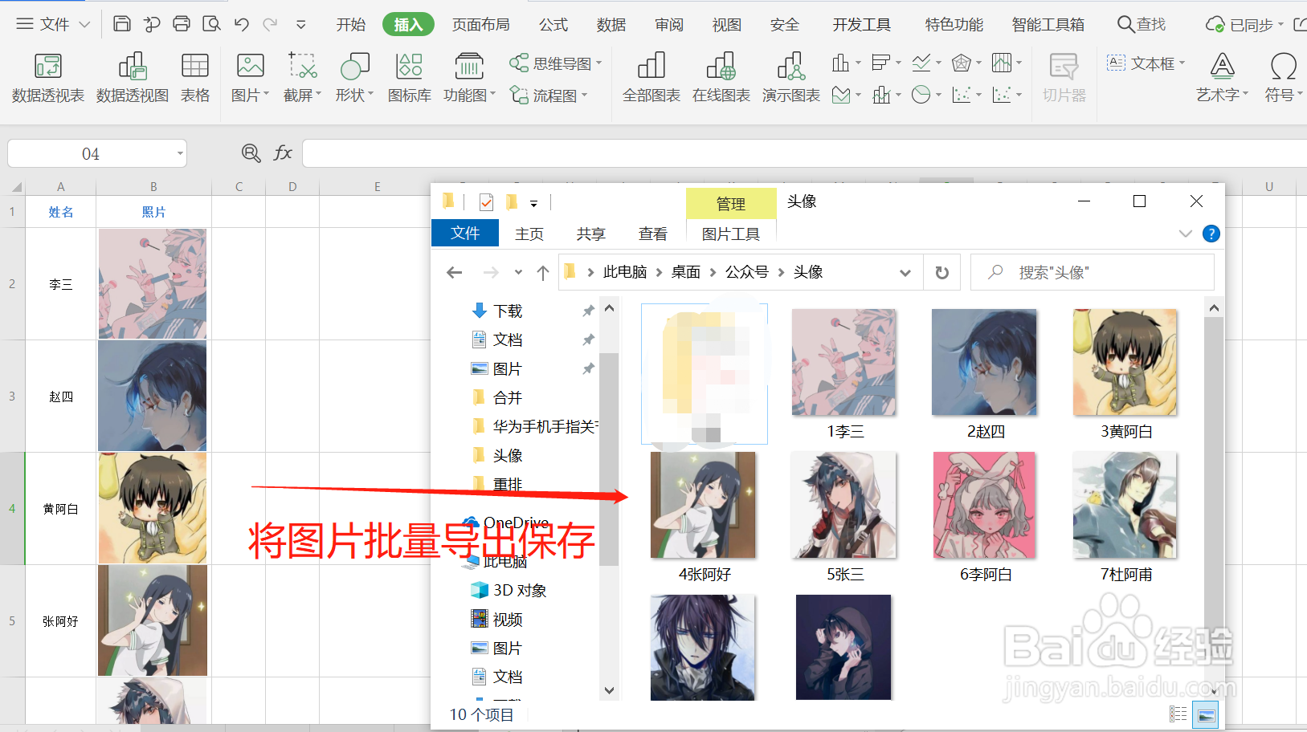Insert a 数据透视图 pivot chart

pyautogui.click(x=133, y=78)
